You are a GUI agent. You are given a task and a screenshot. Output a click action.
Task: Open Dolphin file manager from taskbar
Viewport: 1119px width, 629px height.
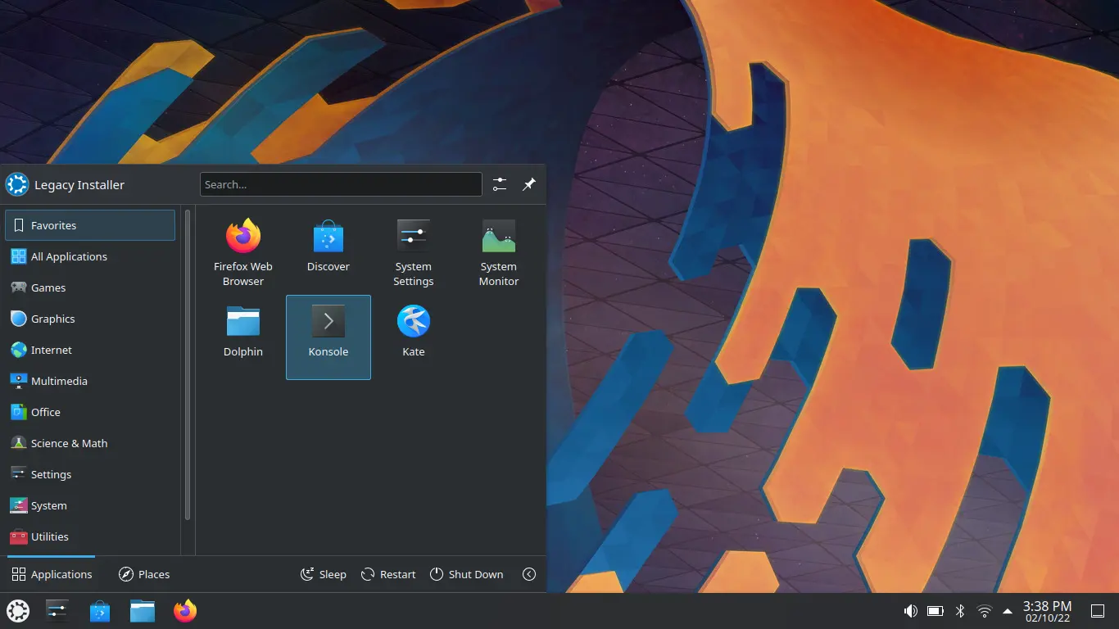(143, 611)
